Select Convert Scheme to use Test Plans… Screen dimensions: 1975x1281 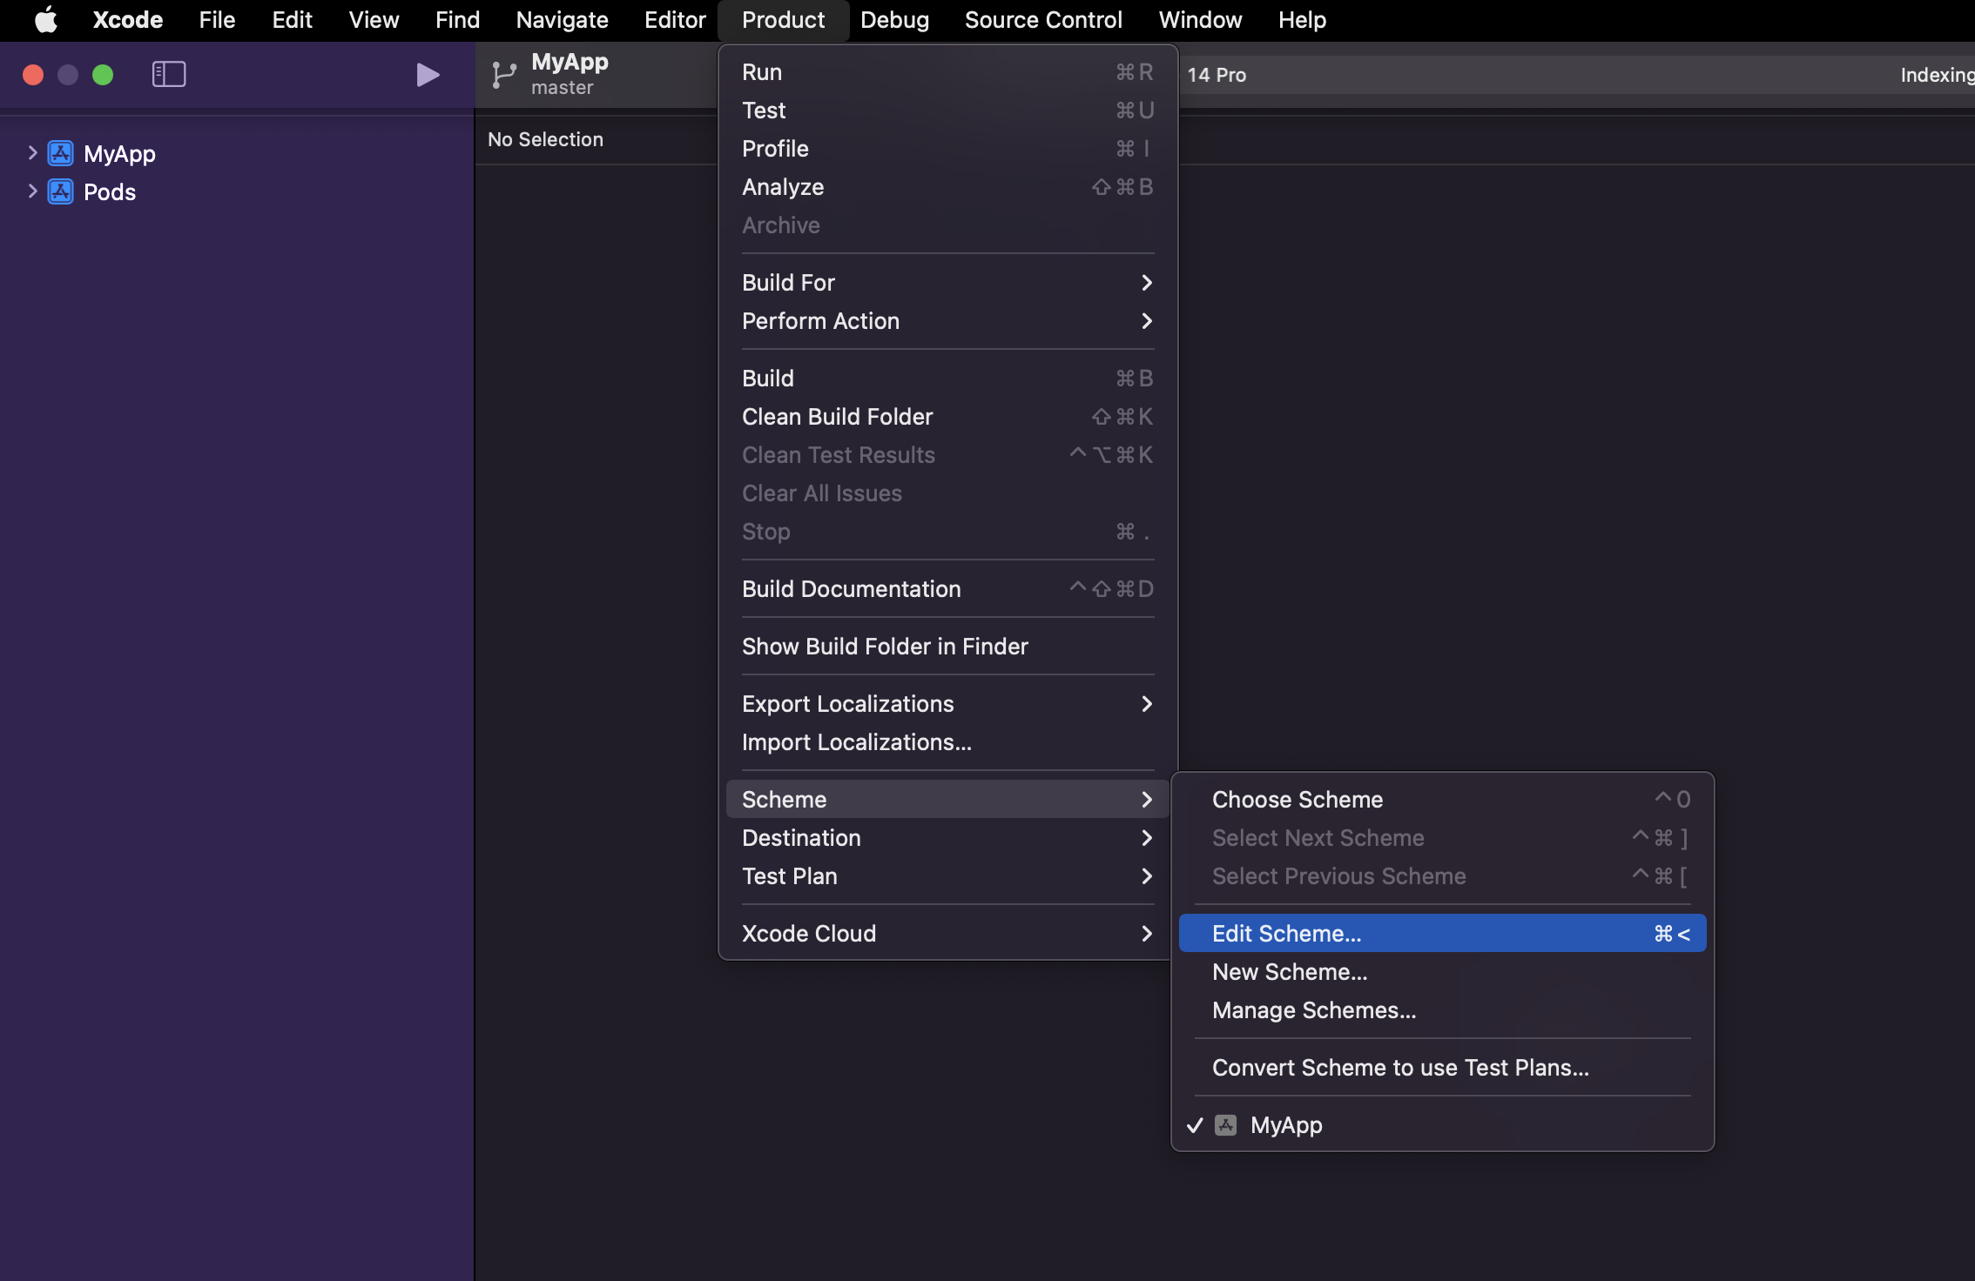(1442, 1068)
